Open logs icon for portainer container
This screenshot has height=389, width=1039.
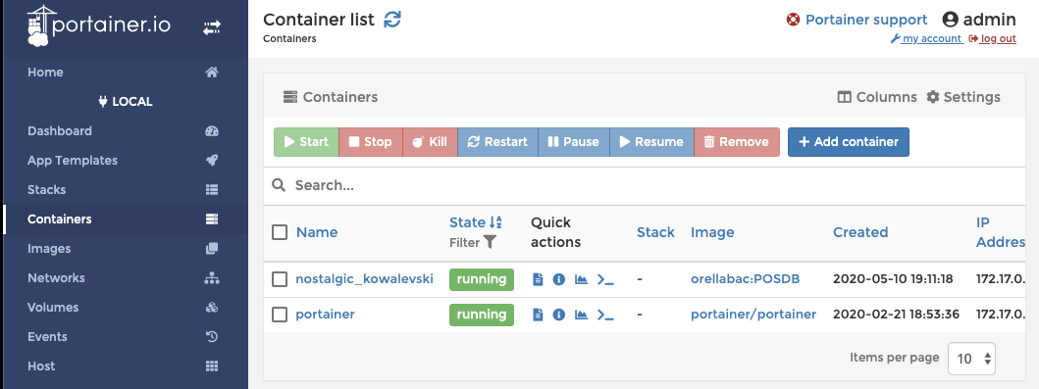tap(538, 315)
